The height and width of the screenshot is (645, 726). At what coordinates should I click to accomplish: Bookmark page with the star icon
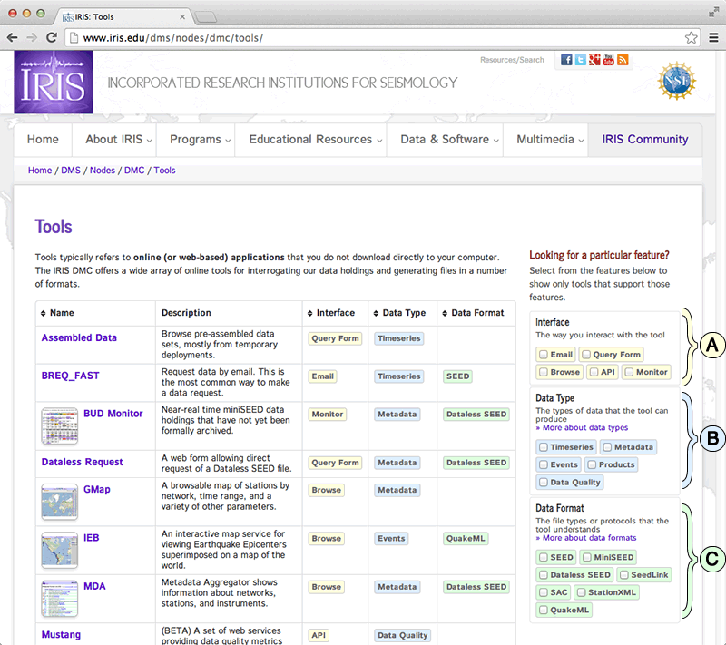tap(691, 37)
